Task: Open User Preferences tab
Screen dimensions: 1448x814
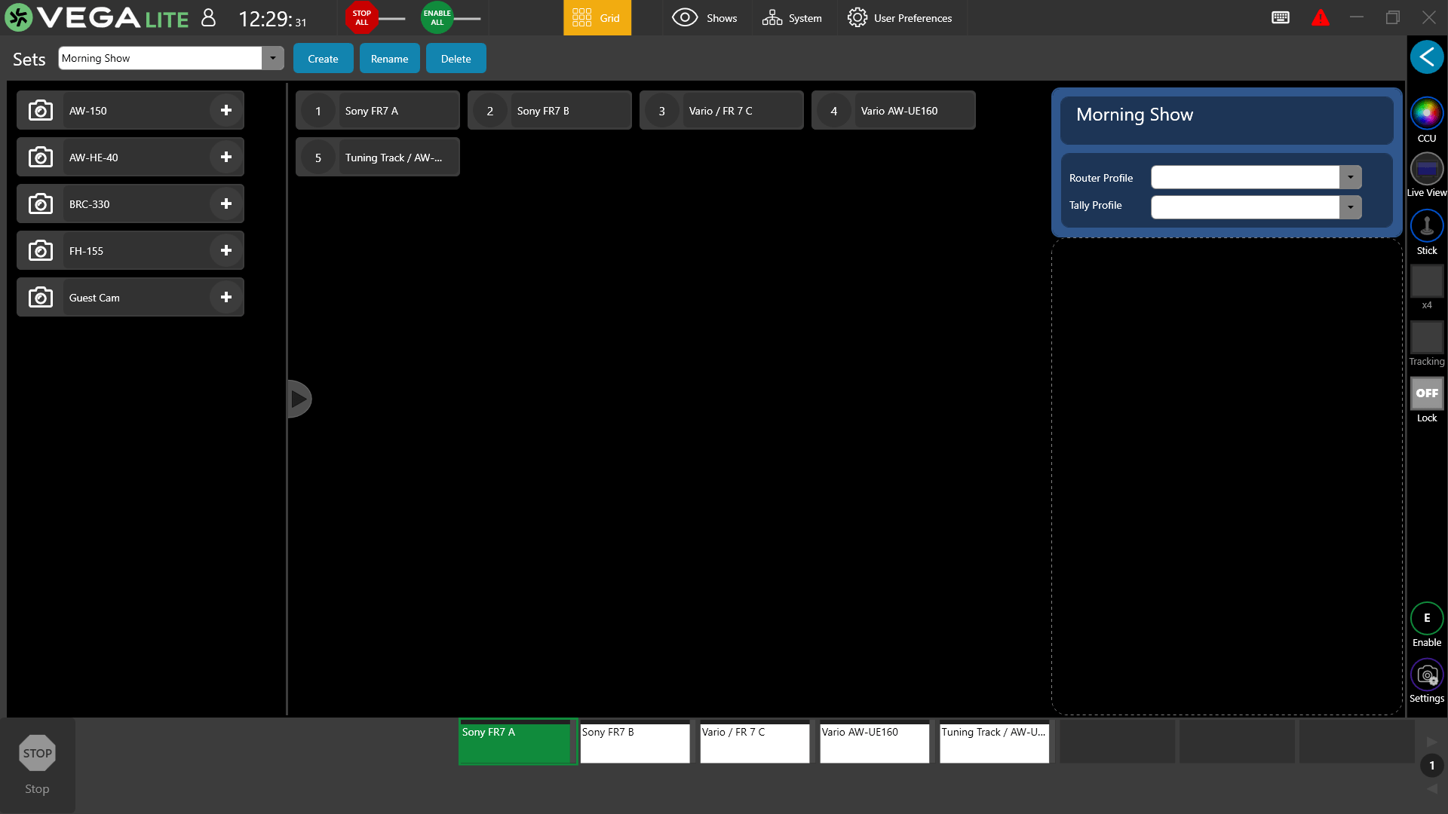Action: click(x=900, y=18)
